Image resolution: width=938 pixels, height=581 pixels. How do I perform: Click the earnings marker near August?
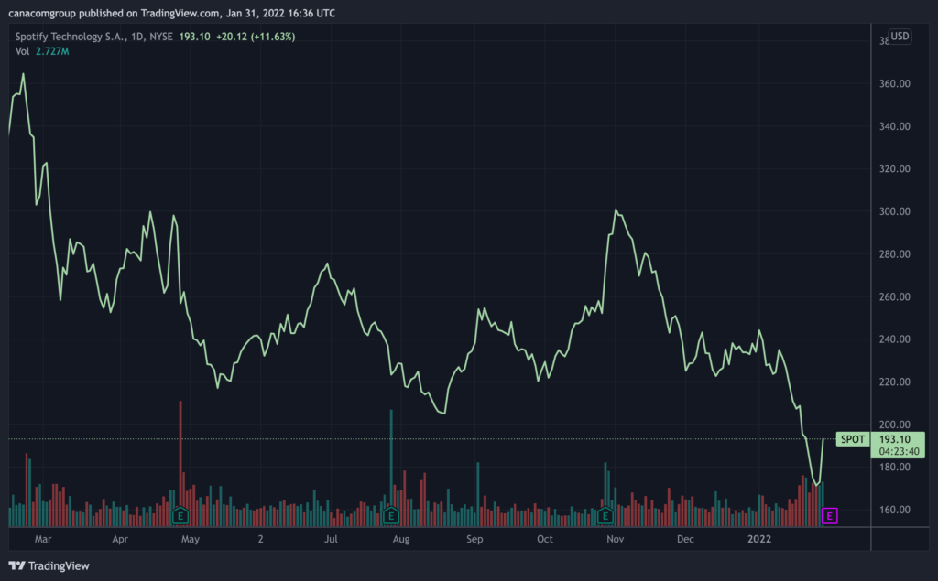click(x=390, y=515)
